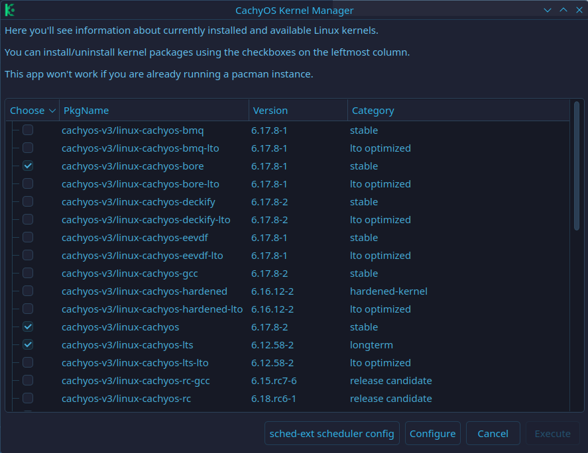Click release candidate category of linux-cachyos-rc
Viewport: 588px width, 453px height.
[390, 399]
